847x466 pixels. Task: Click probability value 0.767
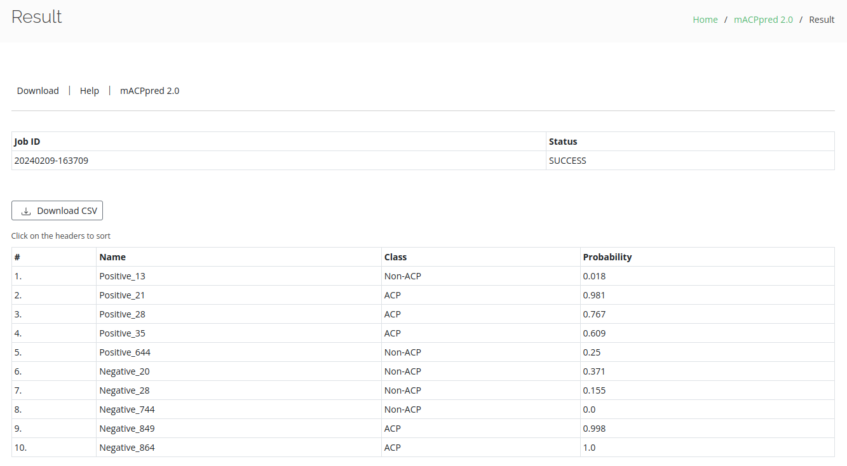pyautogui.click(x=594, y=314)
